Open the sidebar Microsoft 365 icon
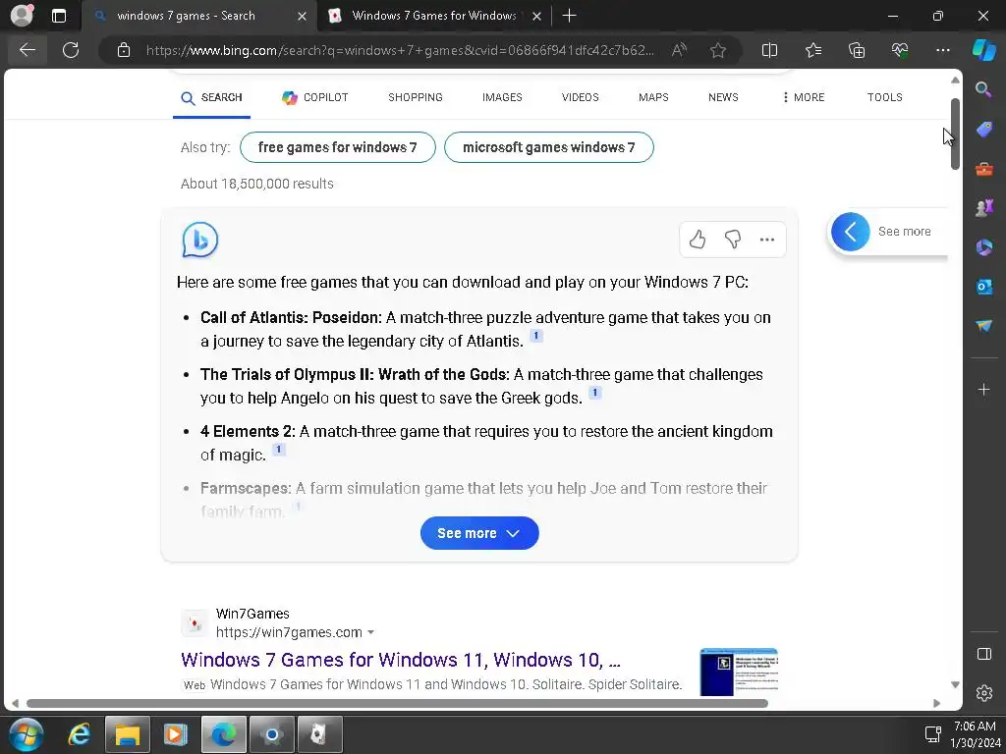 coord(983,246)
